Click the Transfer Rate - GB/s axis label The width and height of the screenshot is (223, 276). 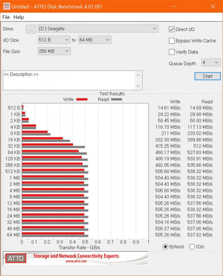[x=79, y=248]
